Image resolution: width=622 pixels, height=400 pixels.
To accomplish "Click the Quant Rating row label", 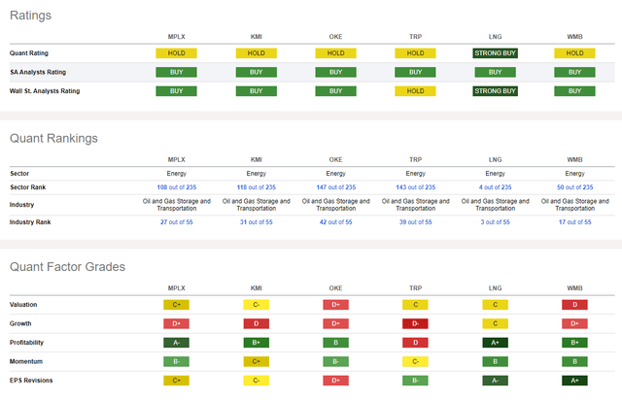I will click(x=29, y=53).
